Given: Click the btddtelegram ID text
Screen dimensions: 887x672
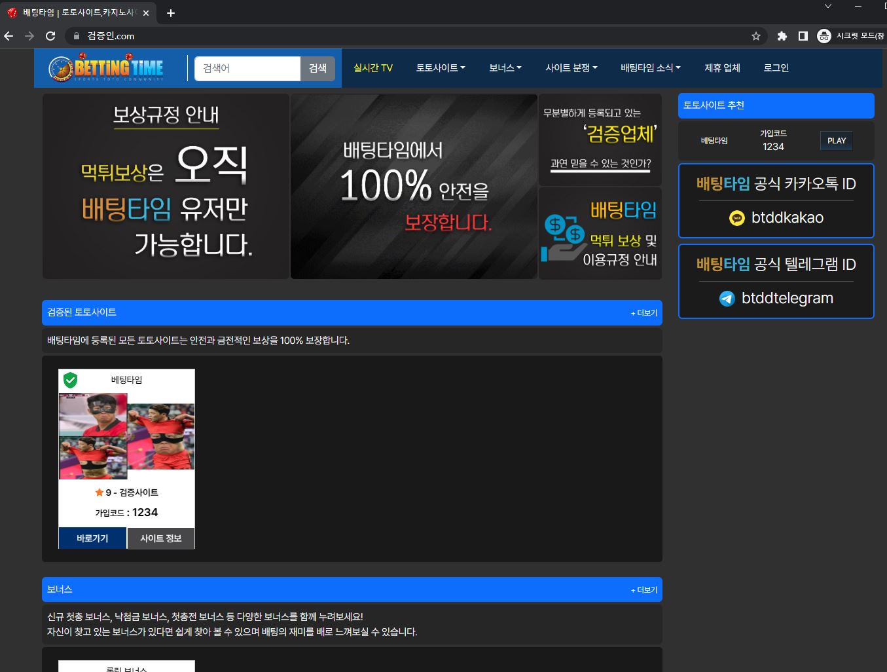Looking at the screenshot, I should pos(787,298).
